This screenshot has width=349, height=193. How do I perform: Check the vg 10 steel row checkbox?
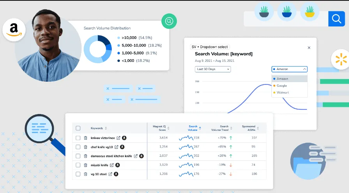pyautogui.click(x=78, y=174)
